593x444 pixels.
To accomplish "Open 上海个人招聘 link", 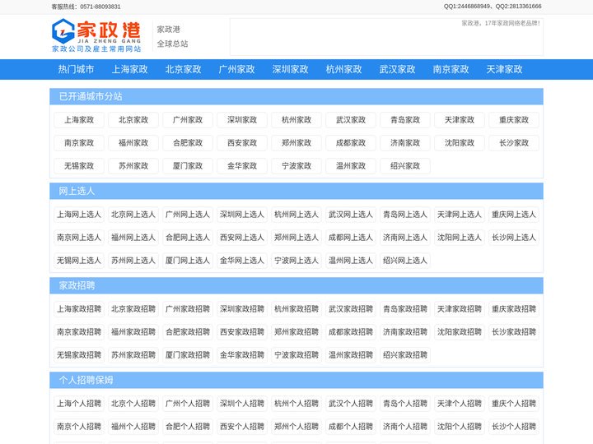I will (79, 404).
